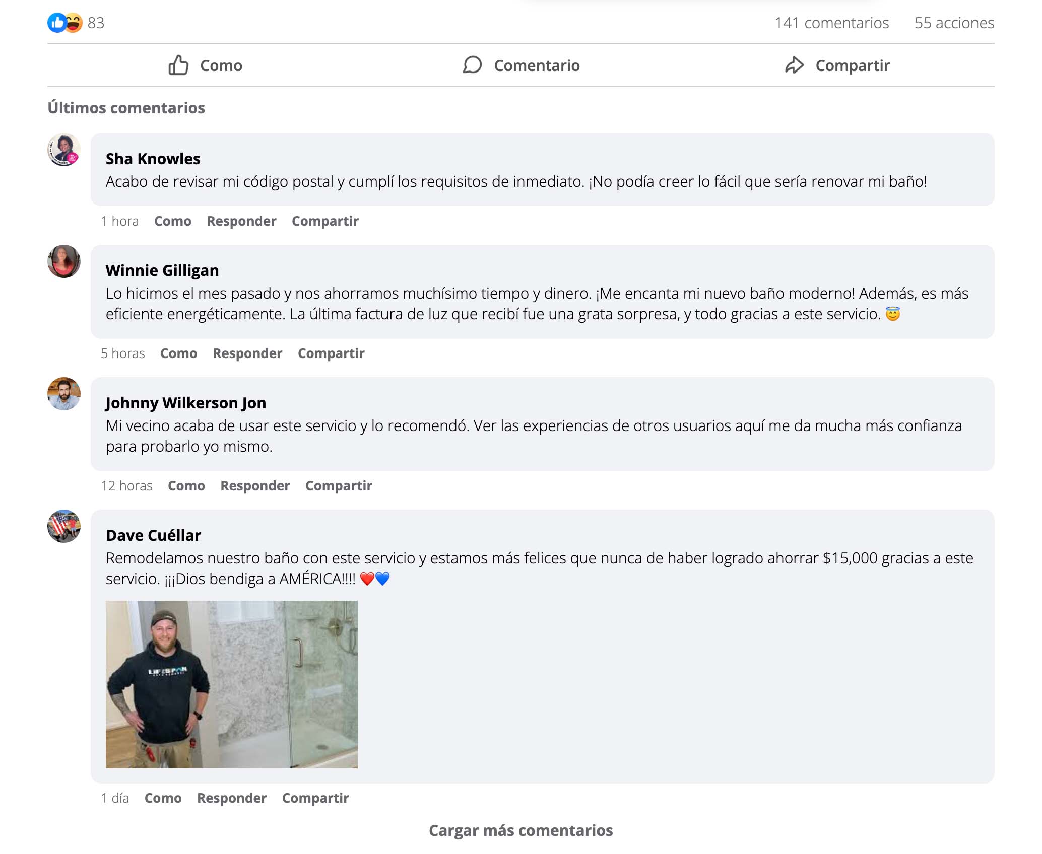The width and height of the screenshot is (1042, 854).
Task: Click the thumbs-up Como icon
Action: (x=178, y=65)
